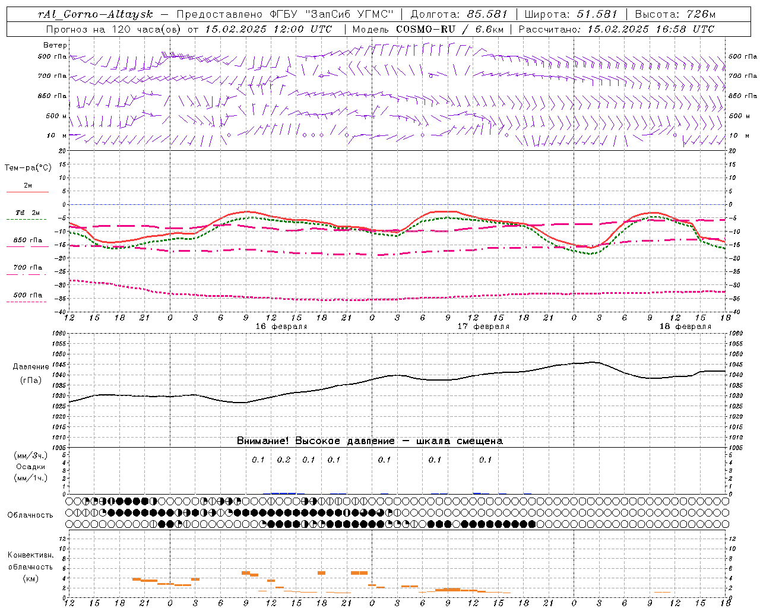Click the 17 февраля date label
The width and height of the screenshot is (760, 608).
483,327
